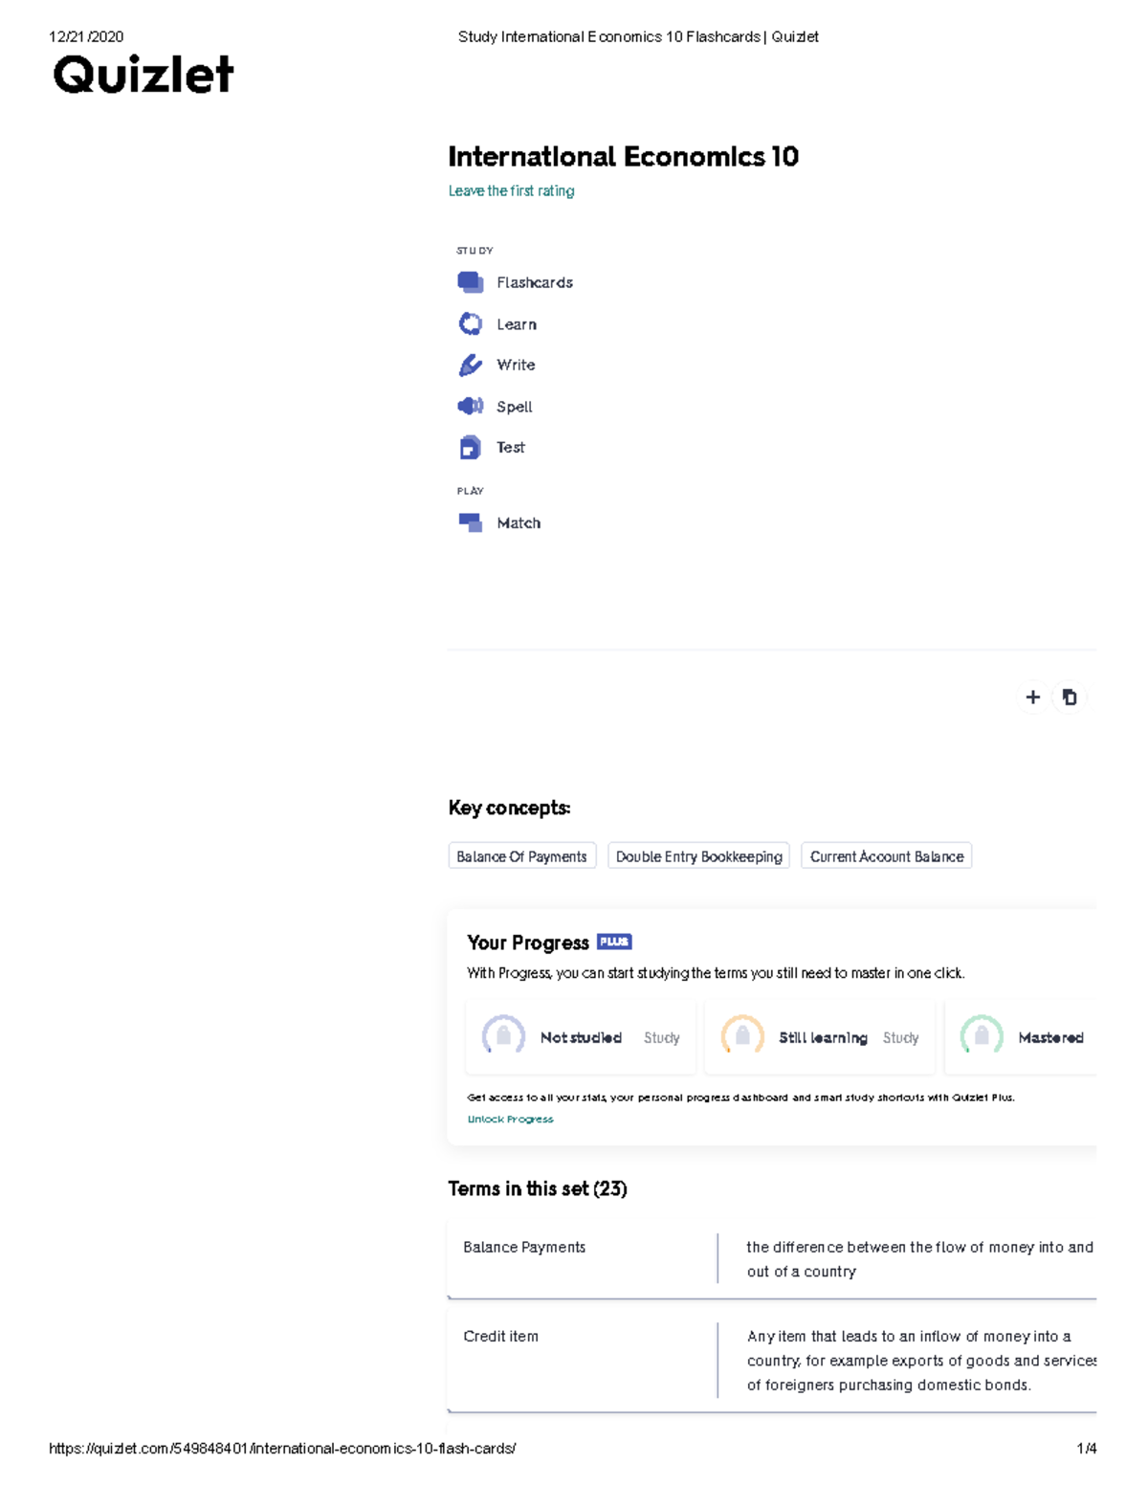Viewport: 1148px width, 1486px height.
Task: Click the copy set icon
Action: click(x=1070, y=698)
